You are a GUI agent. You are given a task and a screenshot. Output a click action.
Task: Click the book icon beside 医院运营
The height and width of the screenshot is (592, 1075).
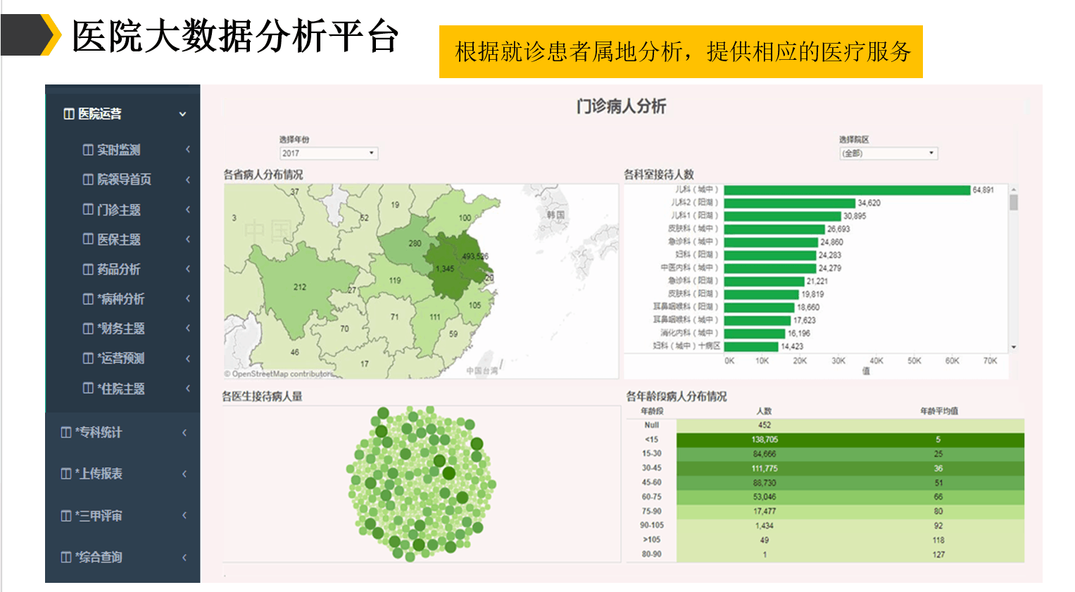point(69,114)
